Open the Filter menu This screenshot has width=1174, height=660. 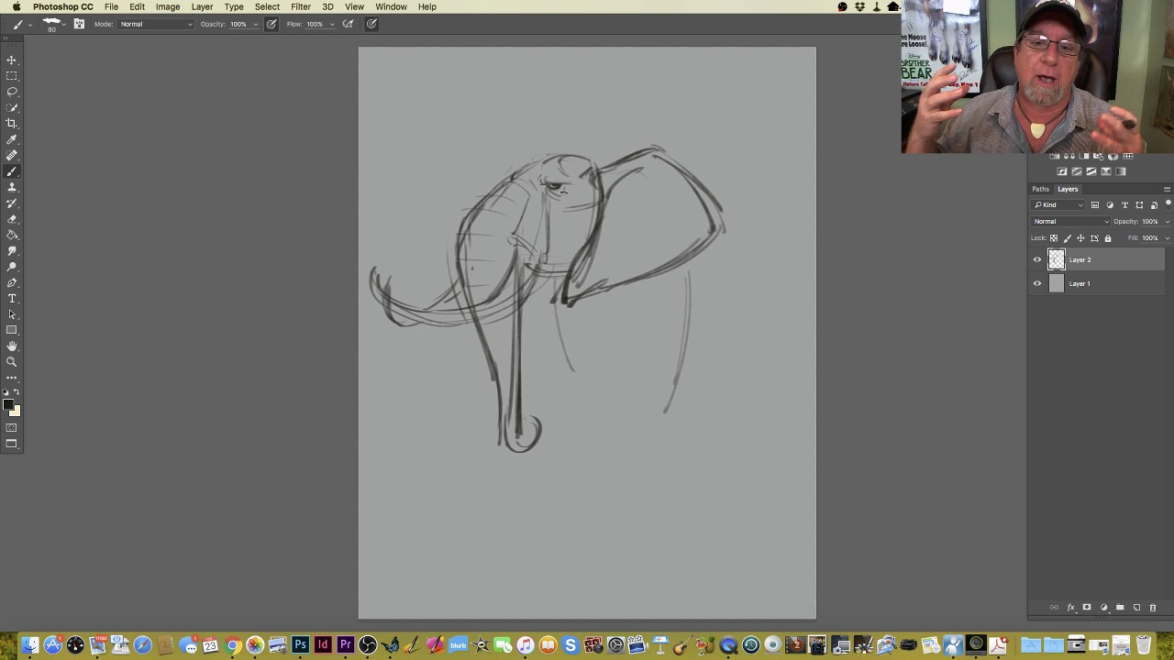[x=301, y=6]
